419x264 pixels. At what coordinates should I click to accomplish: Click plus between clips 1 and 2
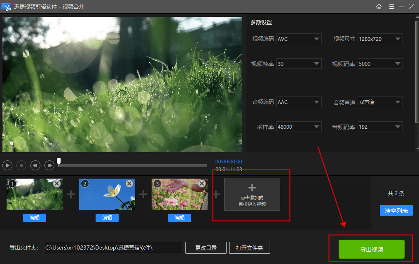coord(71,194)
